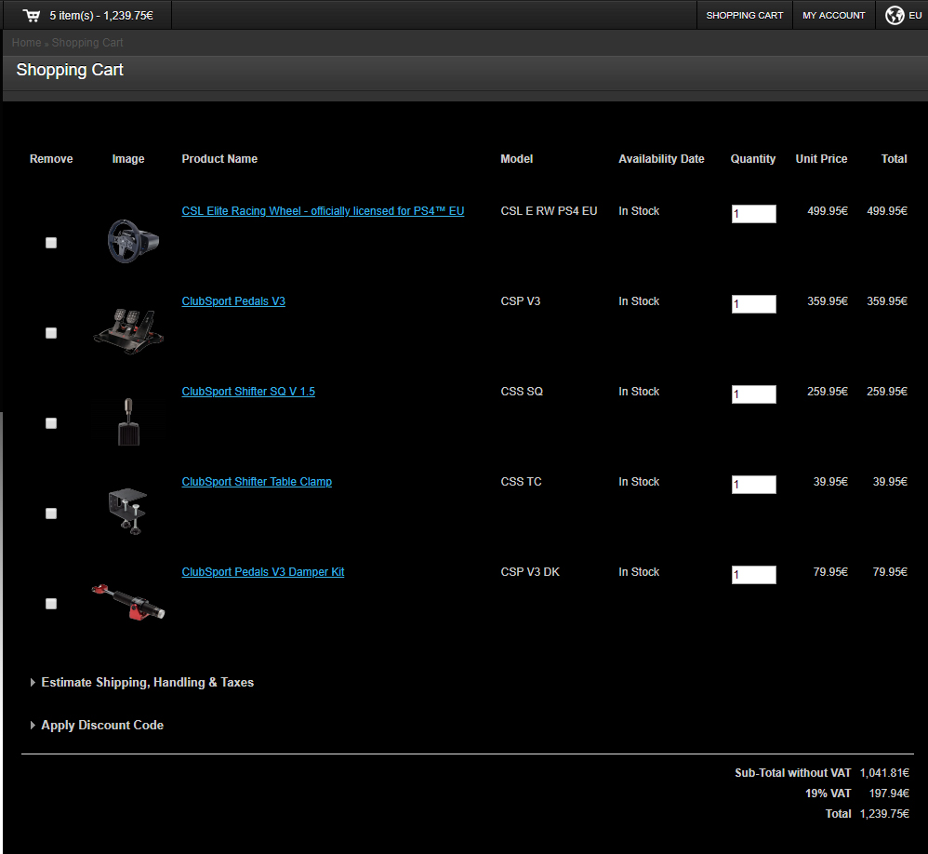Open My Account from top menu

coord(833,16)
